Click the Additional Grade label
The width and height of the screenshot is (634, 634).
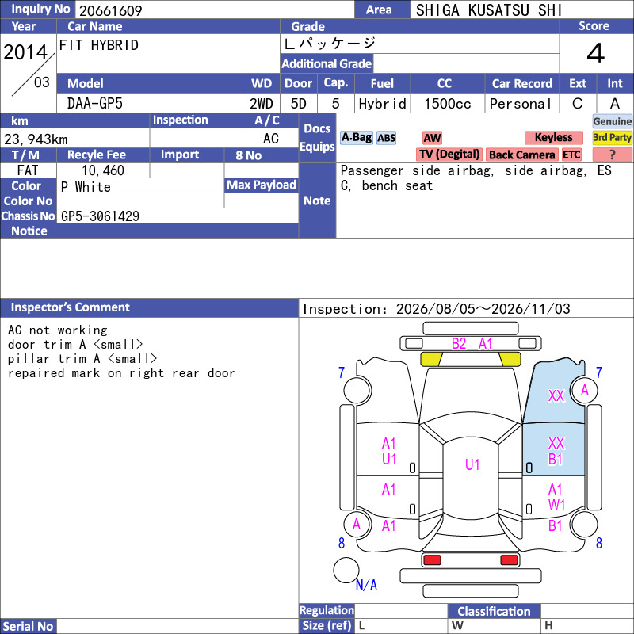point(327,63)
